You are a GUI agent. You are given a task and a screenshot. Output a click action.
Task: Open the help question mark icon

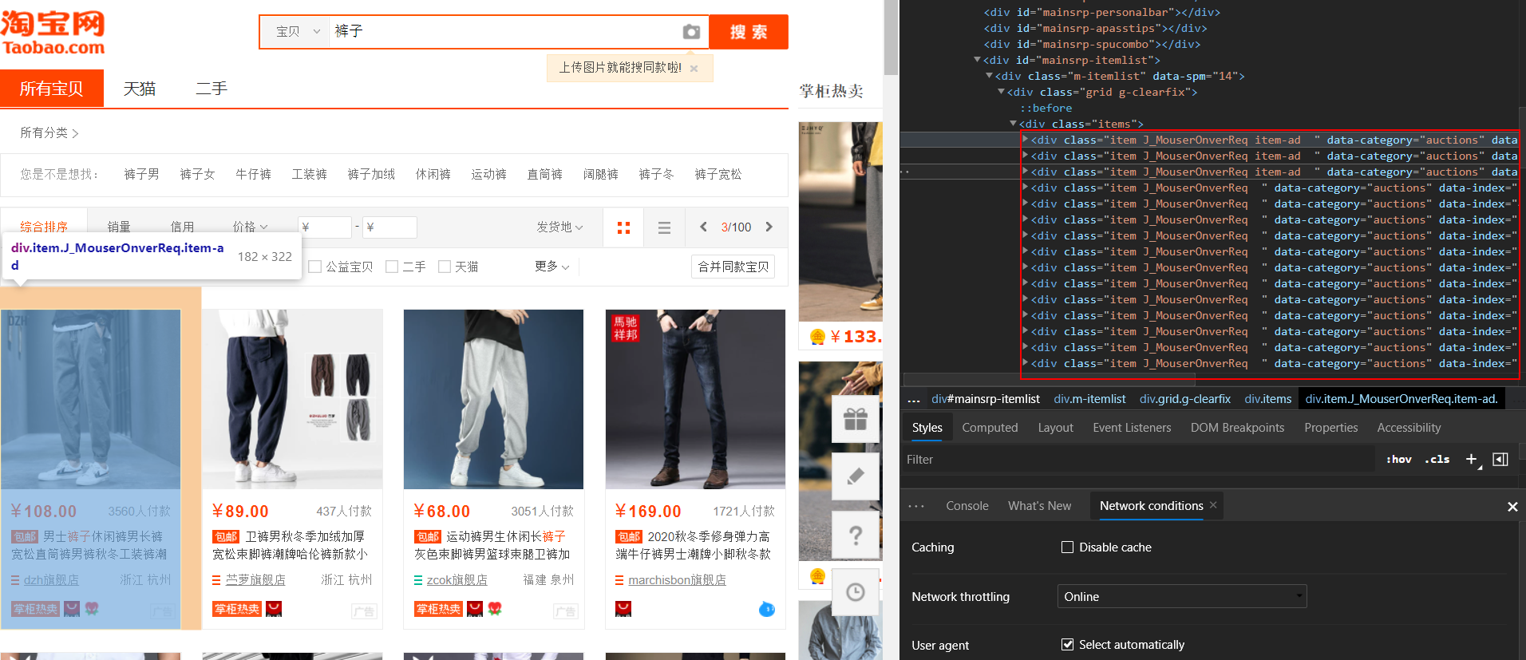856,535
